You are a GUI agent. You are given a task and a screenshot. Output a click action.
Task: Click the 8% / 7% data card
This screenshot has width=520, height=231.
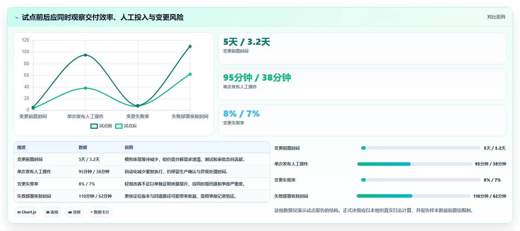(x=362, y=120)
